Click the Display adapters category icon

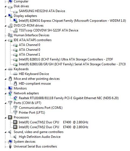10,16
